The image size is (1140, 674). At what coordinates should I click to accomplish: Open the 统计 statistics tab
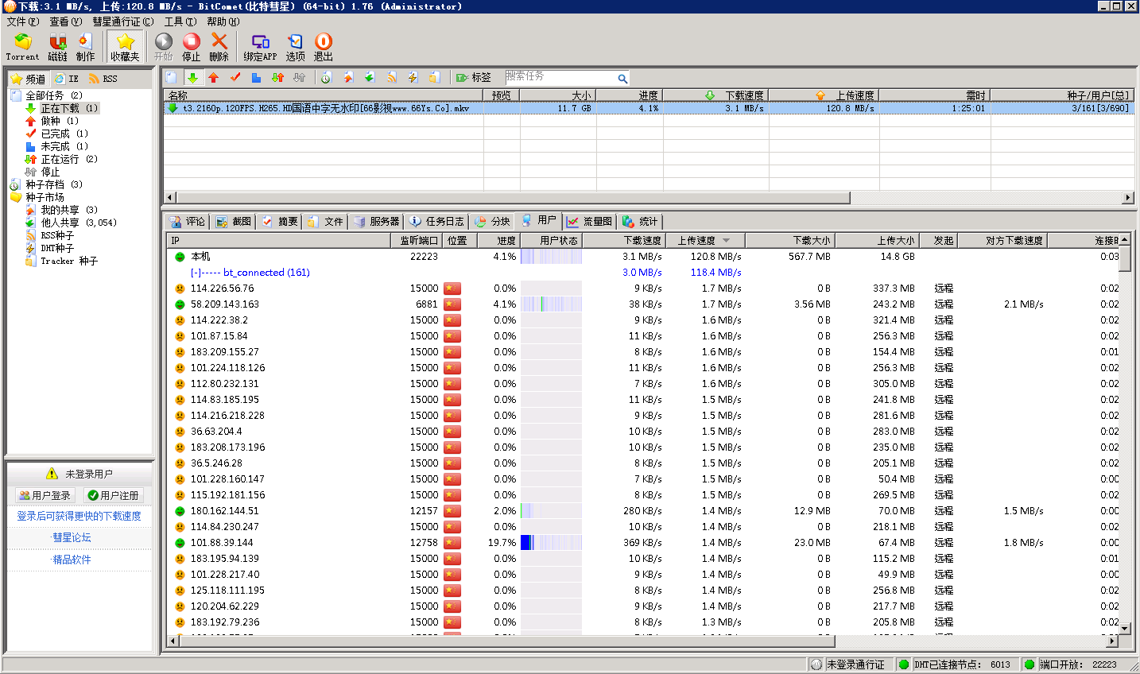tap(641, 222)
